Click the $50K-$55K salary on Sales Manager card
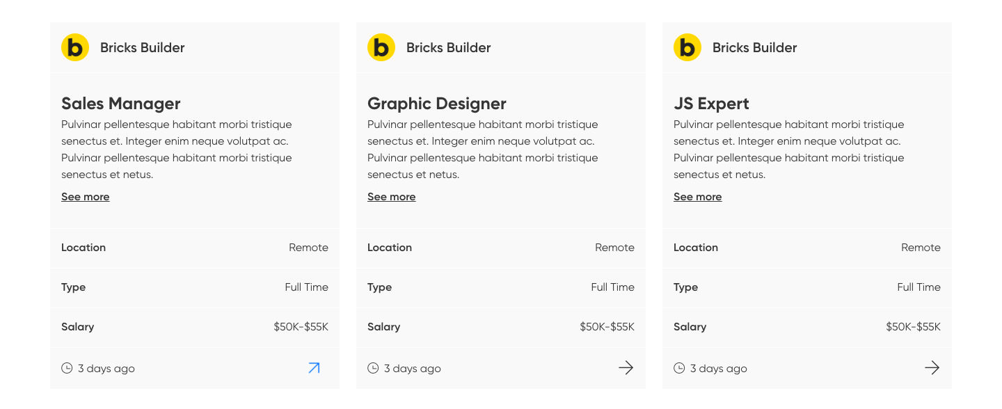The image size is (1002, 409). (301, 327)
